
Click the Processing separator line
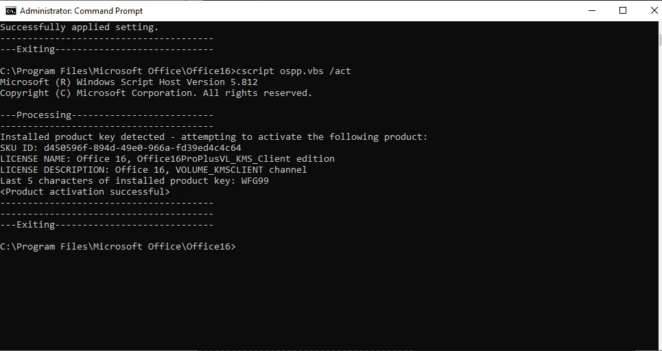107,114
